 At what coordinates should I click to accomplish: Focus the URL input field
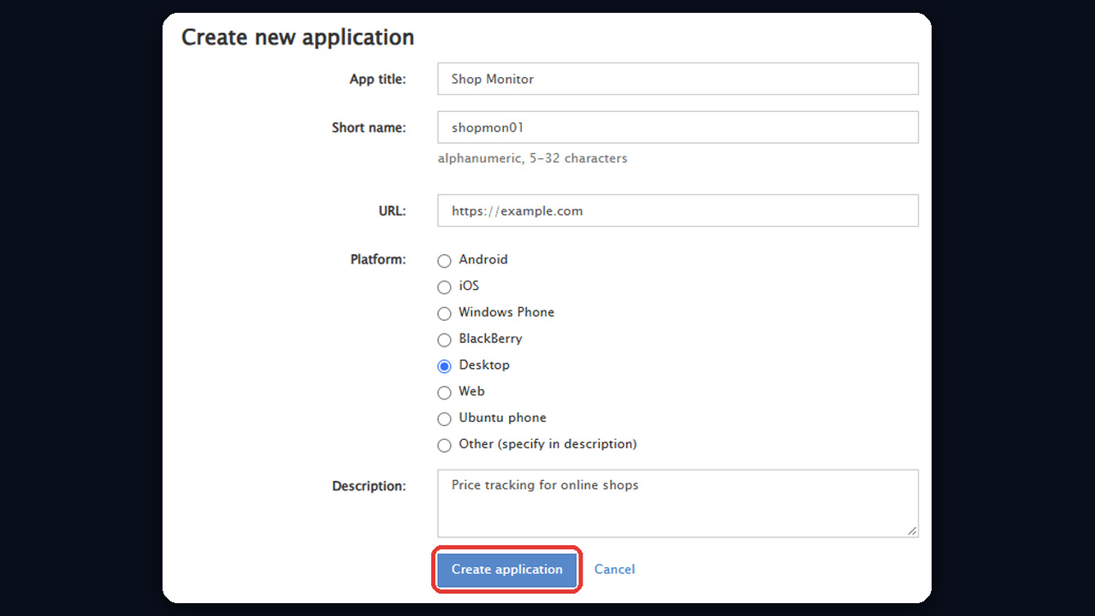(678, 210)
